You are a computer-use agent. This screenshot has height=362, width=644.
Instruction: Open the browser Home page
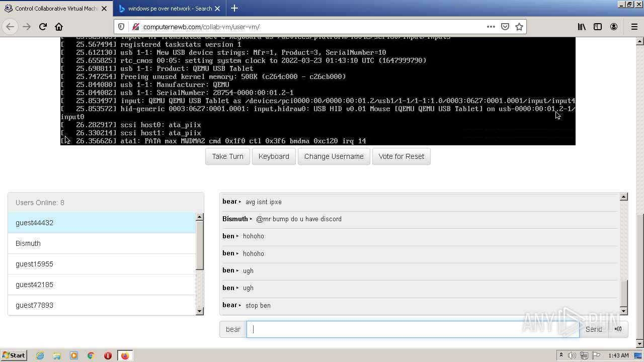[59, 27]
